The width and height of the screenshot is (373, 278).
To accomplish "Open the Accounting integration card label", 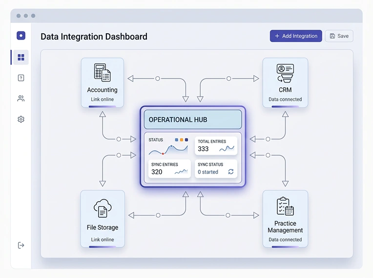I will click(103, 90).
